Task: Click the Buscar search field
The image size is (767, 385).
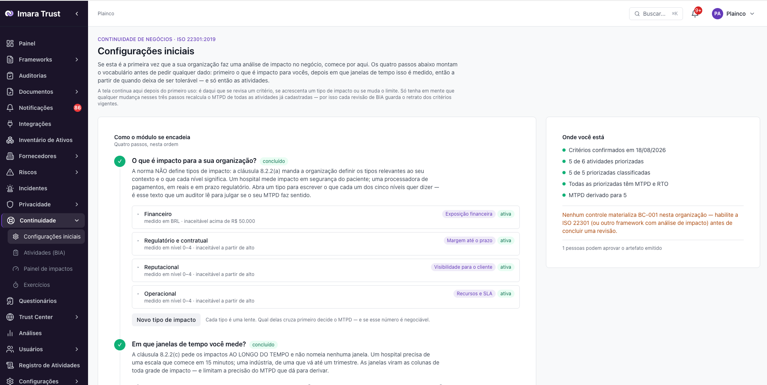Action: [656, 14]
